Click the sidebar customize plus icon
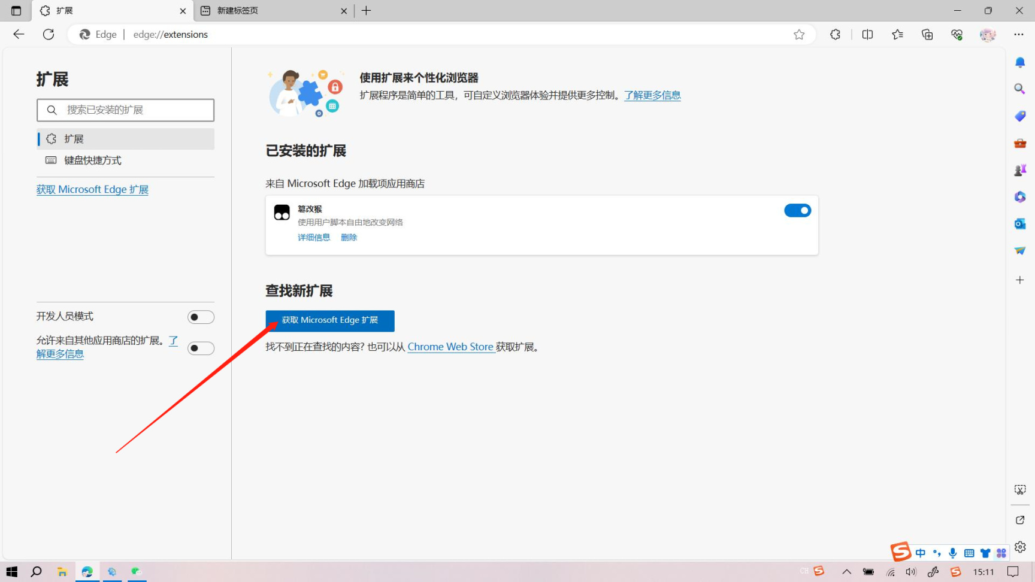The image size is (1035, 582). coord(1020,280)
